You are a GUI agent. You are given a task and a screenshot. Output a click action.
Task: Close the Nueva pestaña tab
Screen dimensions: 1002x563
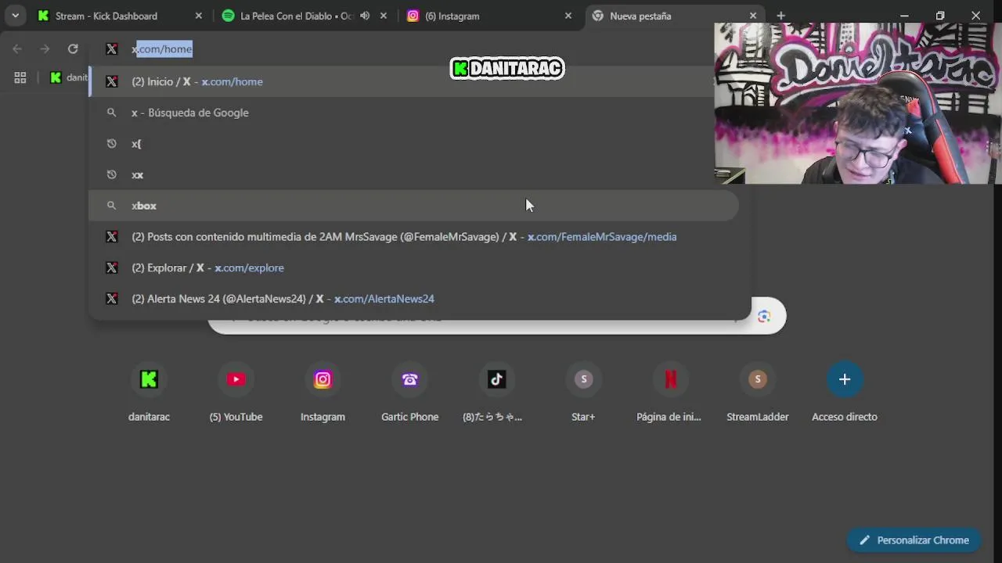tap(752, 16)
